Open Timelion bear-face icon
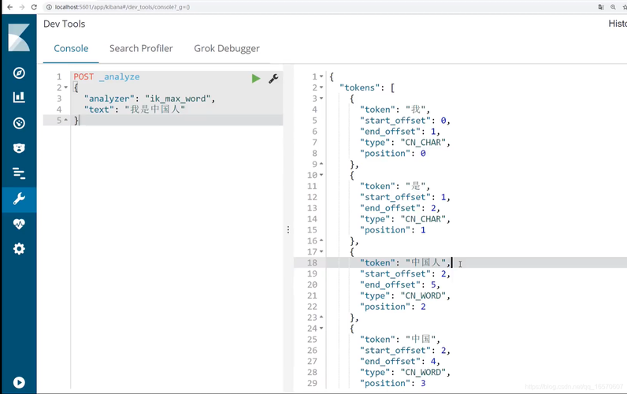The width and height of the screenshot is (627, 394). tap(19, 148)
